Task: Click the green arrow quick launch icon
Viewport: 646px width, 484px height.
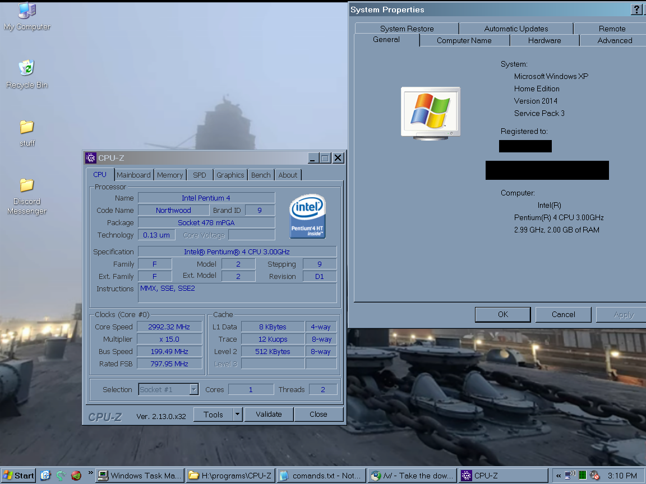Action: click(61, 476)
